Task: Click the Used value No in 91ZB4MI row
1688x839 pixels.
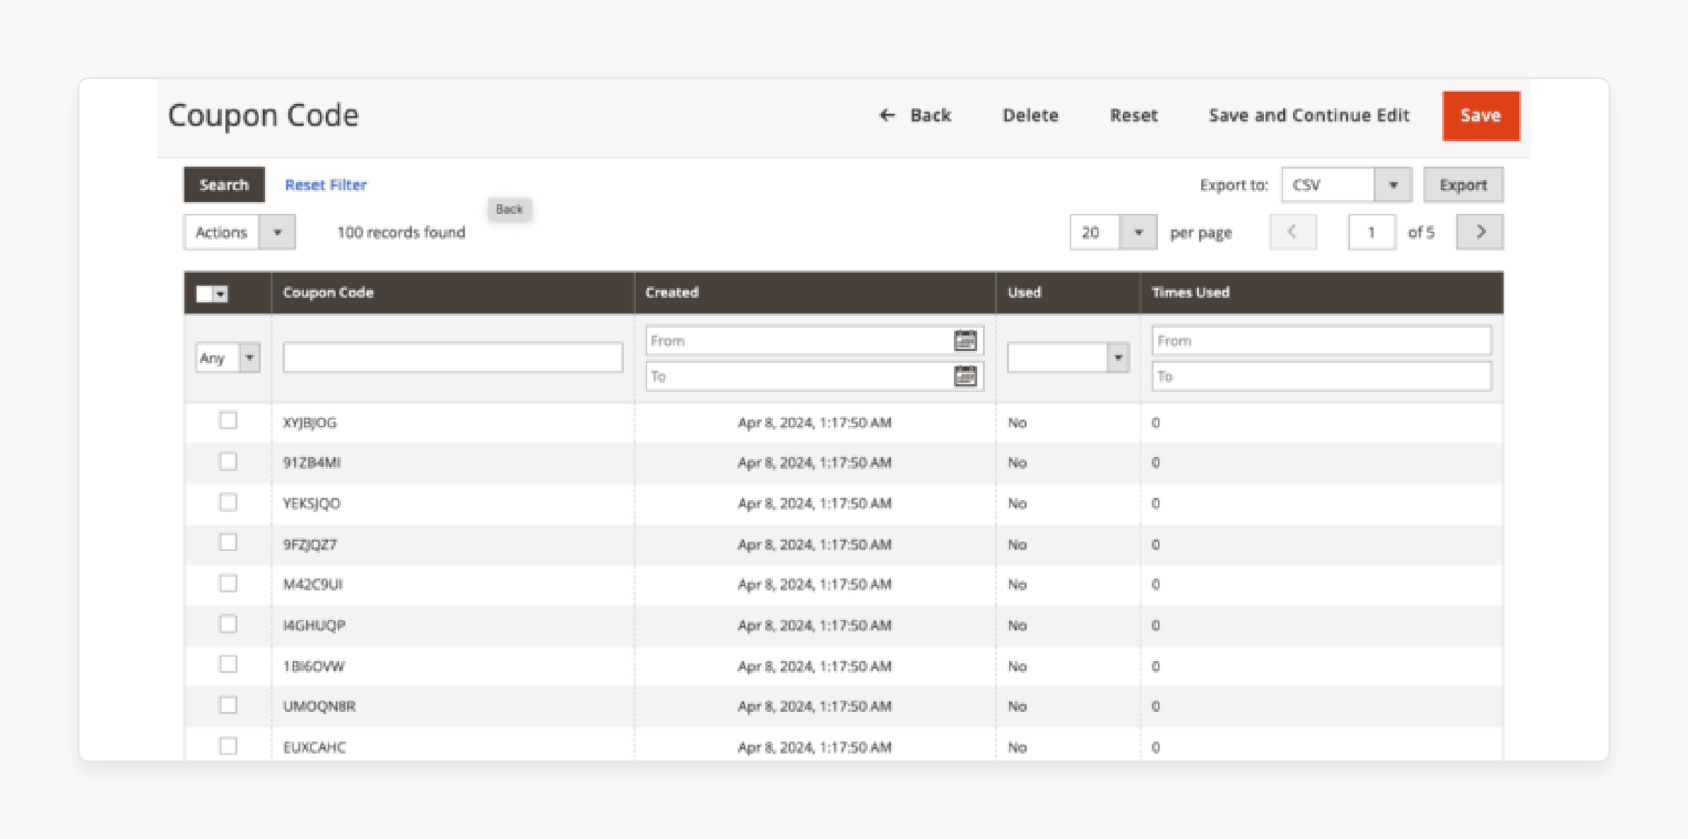Action: 1017,463
